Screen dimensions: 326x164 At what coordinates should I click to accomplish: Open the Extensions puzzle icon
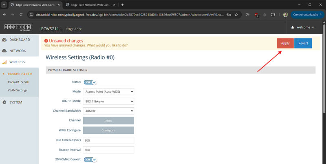pos(273,15)
